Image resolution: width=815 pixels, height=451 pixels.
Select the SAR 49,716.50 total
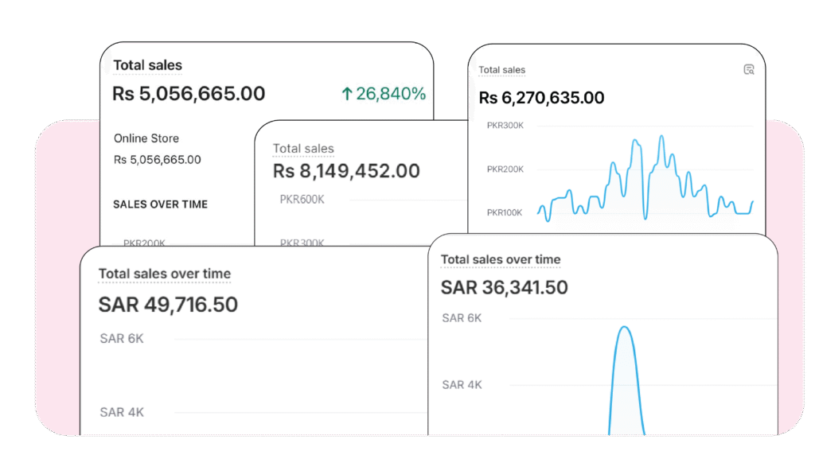click(168, 305)
